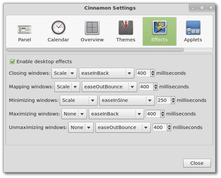Open Minimizing windows easeInSine dropdown
221x178 pixels.
coord(127,100)
